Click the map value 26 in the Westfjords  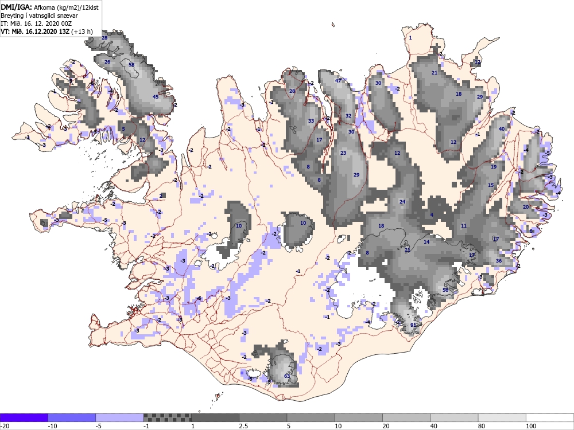(x=107, y=62)
